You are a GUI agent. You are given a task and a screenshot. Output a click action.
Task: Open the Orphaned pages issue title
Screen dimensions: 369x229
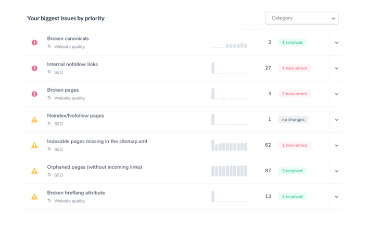94,167
